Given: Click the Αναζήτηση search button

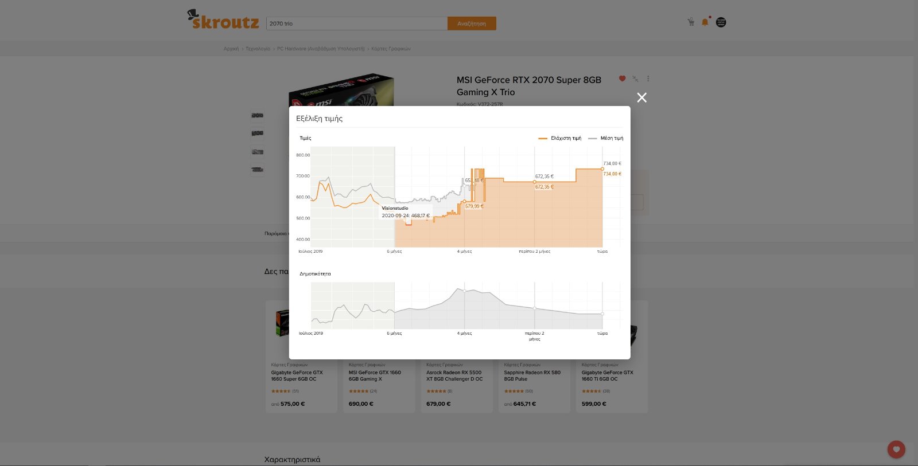Looking at the screenshot, I should (472, 24).
